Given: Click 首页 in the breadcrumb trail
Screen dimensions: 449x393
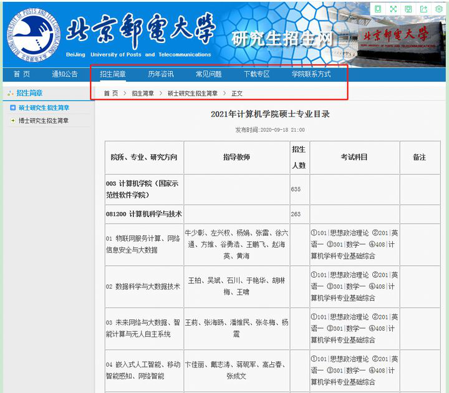Looking at the screenshot, I should click(x=110, y=94).
